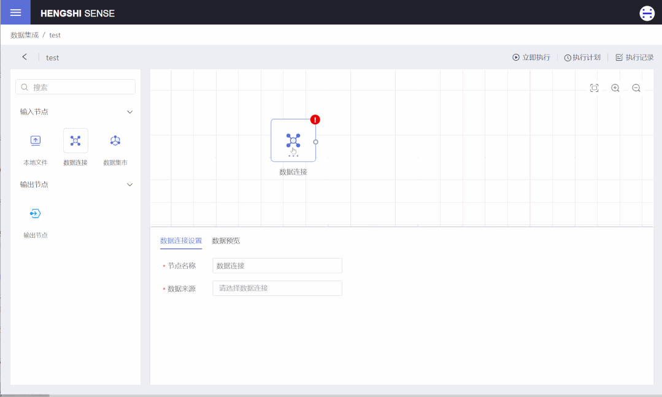Switch to the 数据连接设置 tab
The width and height of the screenshot is (662, 397).
coord(181,241)
